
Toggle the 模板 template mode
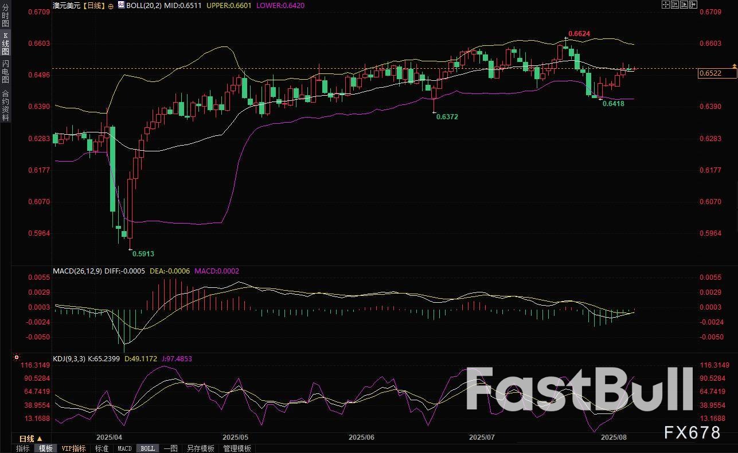click(45, 448)
